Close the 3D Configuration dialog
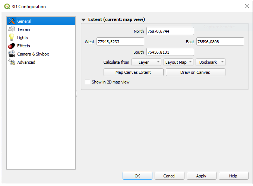 [x=246, y=6]
